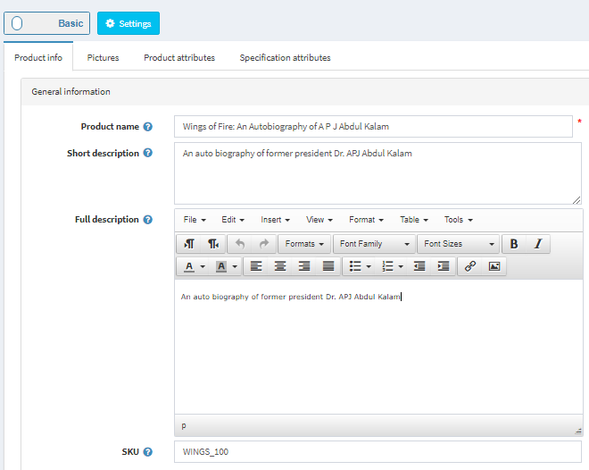Open the Font Sizes dropdown
Screen dimensions: 589x470
(x=459, y=244)
